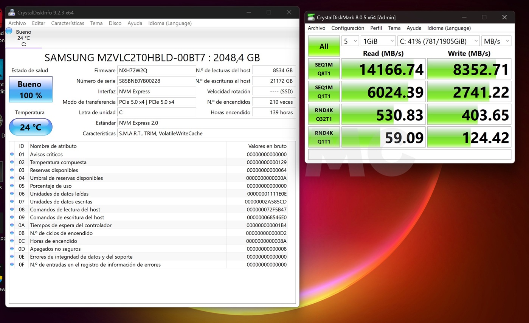Image resolution: width=529 pixels, height=323 pixels.
Task: Click the blue status dot beside Apagados no seguros
Action: 11,249
